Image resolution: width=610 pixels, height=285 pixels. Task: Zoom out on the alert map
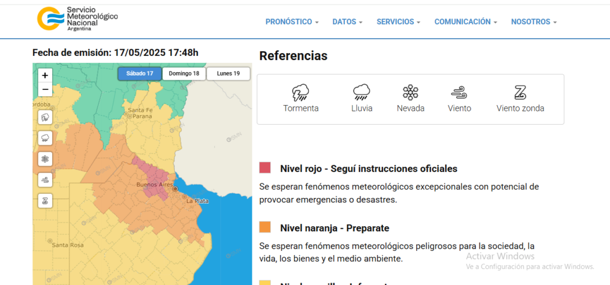tap(45, 89)
